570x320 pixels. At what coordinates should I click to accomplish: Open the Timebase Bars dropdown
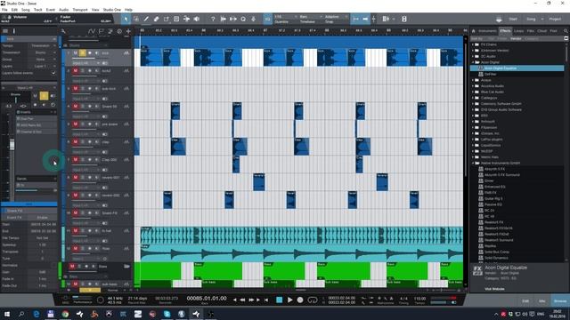(x=311, y=17)
